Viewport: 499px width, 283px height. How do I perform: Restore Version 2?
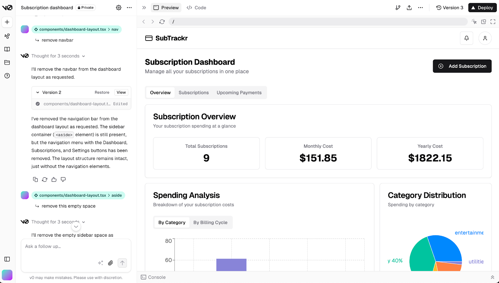tap(102, 93)
